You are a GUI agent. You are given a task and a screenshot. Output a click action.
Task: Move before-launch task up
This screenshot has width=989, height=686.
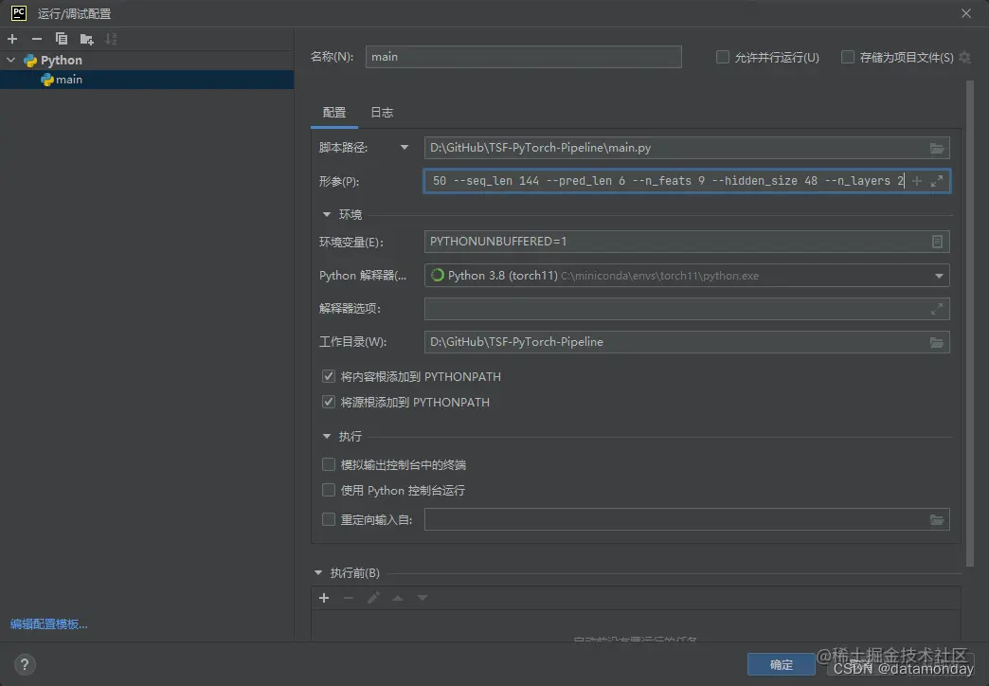(x=398, y=598)
